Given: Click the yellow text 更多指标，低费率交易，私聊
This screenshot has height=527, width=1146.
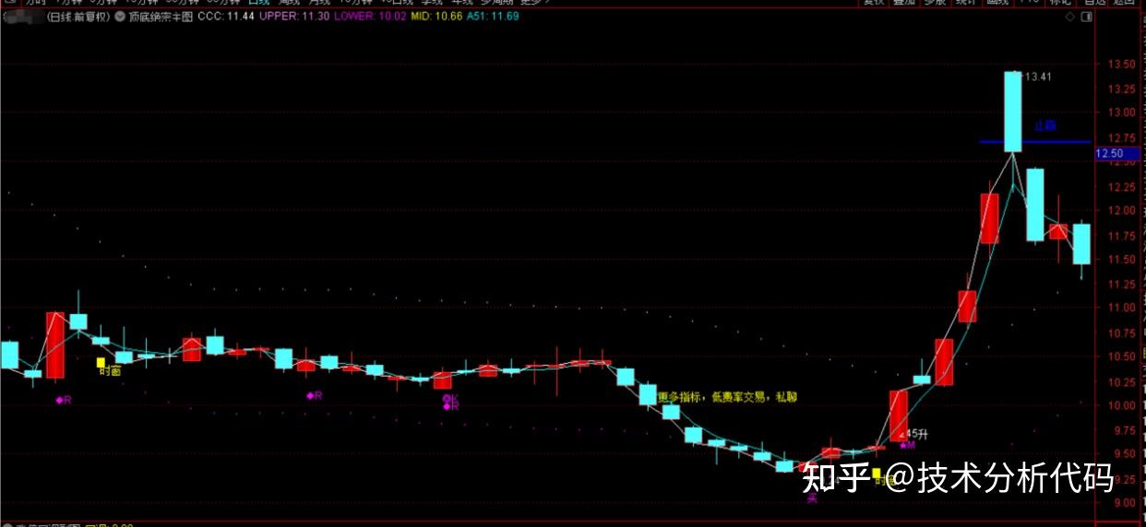Looking at the screenshot, I should pos(728,397).
